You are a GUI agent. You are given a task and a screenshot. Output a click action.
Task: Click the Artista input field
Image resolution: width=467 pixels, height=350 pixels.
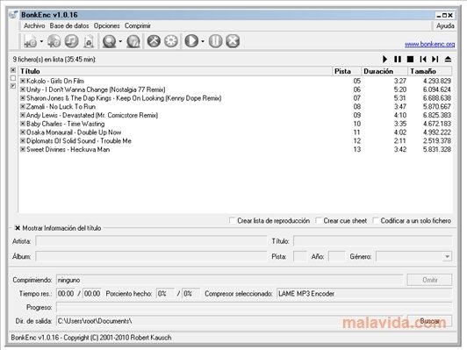click(x=151, y=240)
